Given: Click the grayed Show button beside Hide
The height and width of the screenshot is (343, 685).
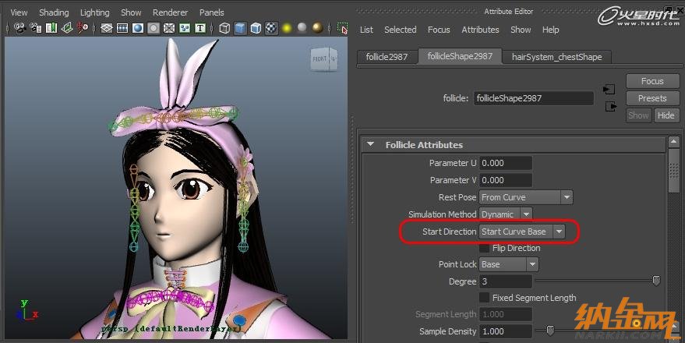Looking at the screenshot, I should click(638, 115).
